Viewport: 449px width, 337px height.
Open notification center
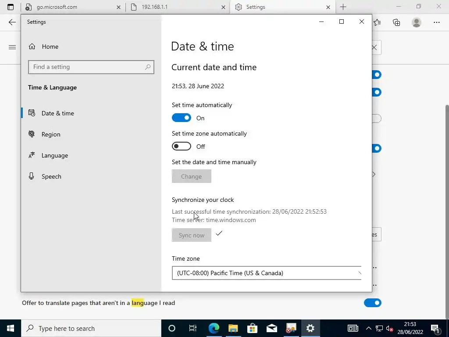(x=435, y=328)
